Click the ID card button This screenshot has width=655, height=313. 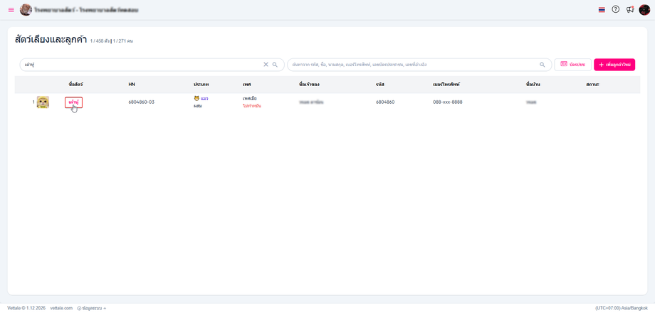[x=572, y=65]
